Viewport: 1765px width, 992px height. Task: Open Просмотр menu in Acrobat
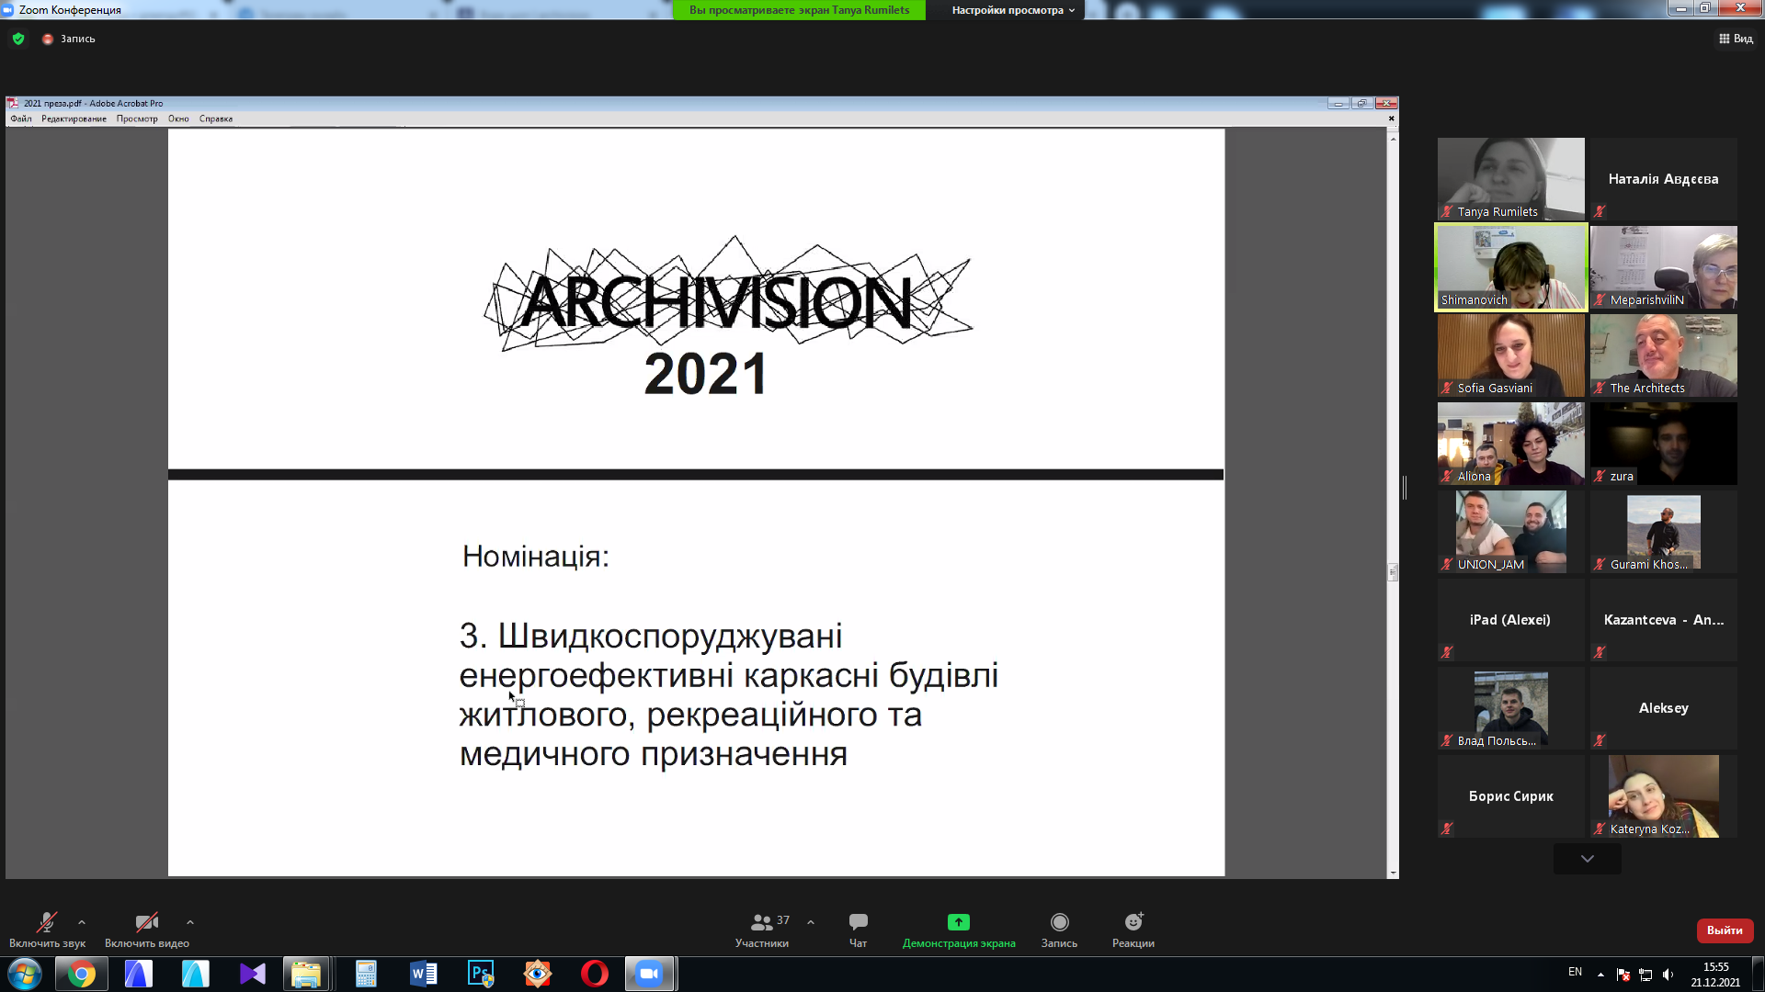137,118
